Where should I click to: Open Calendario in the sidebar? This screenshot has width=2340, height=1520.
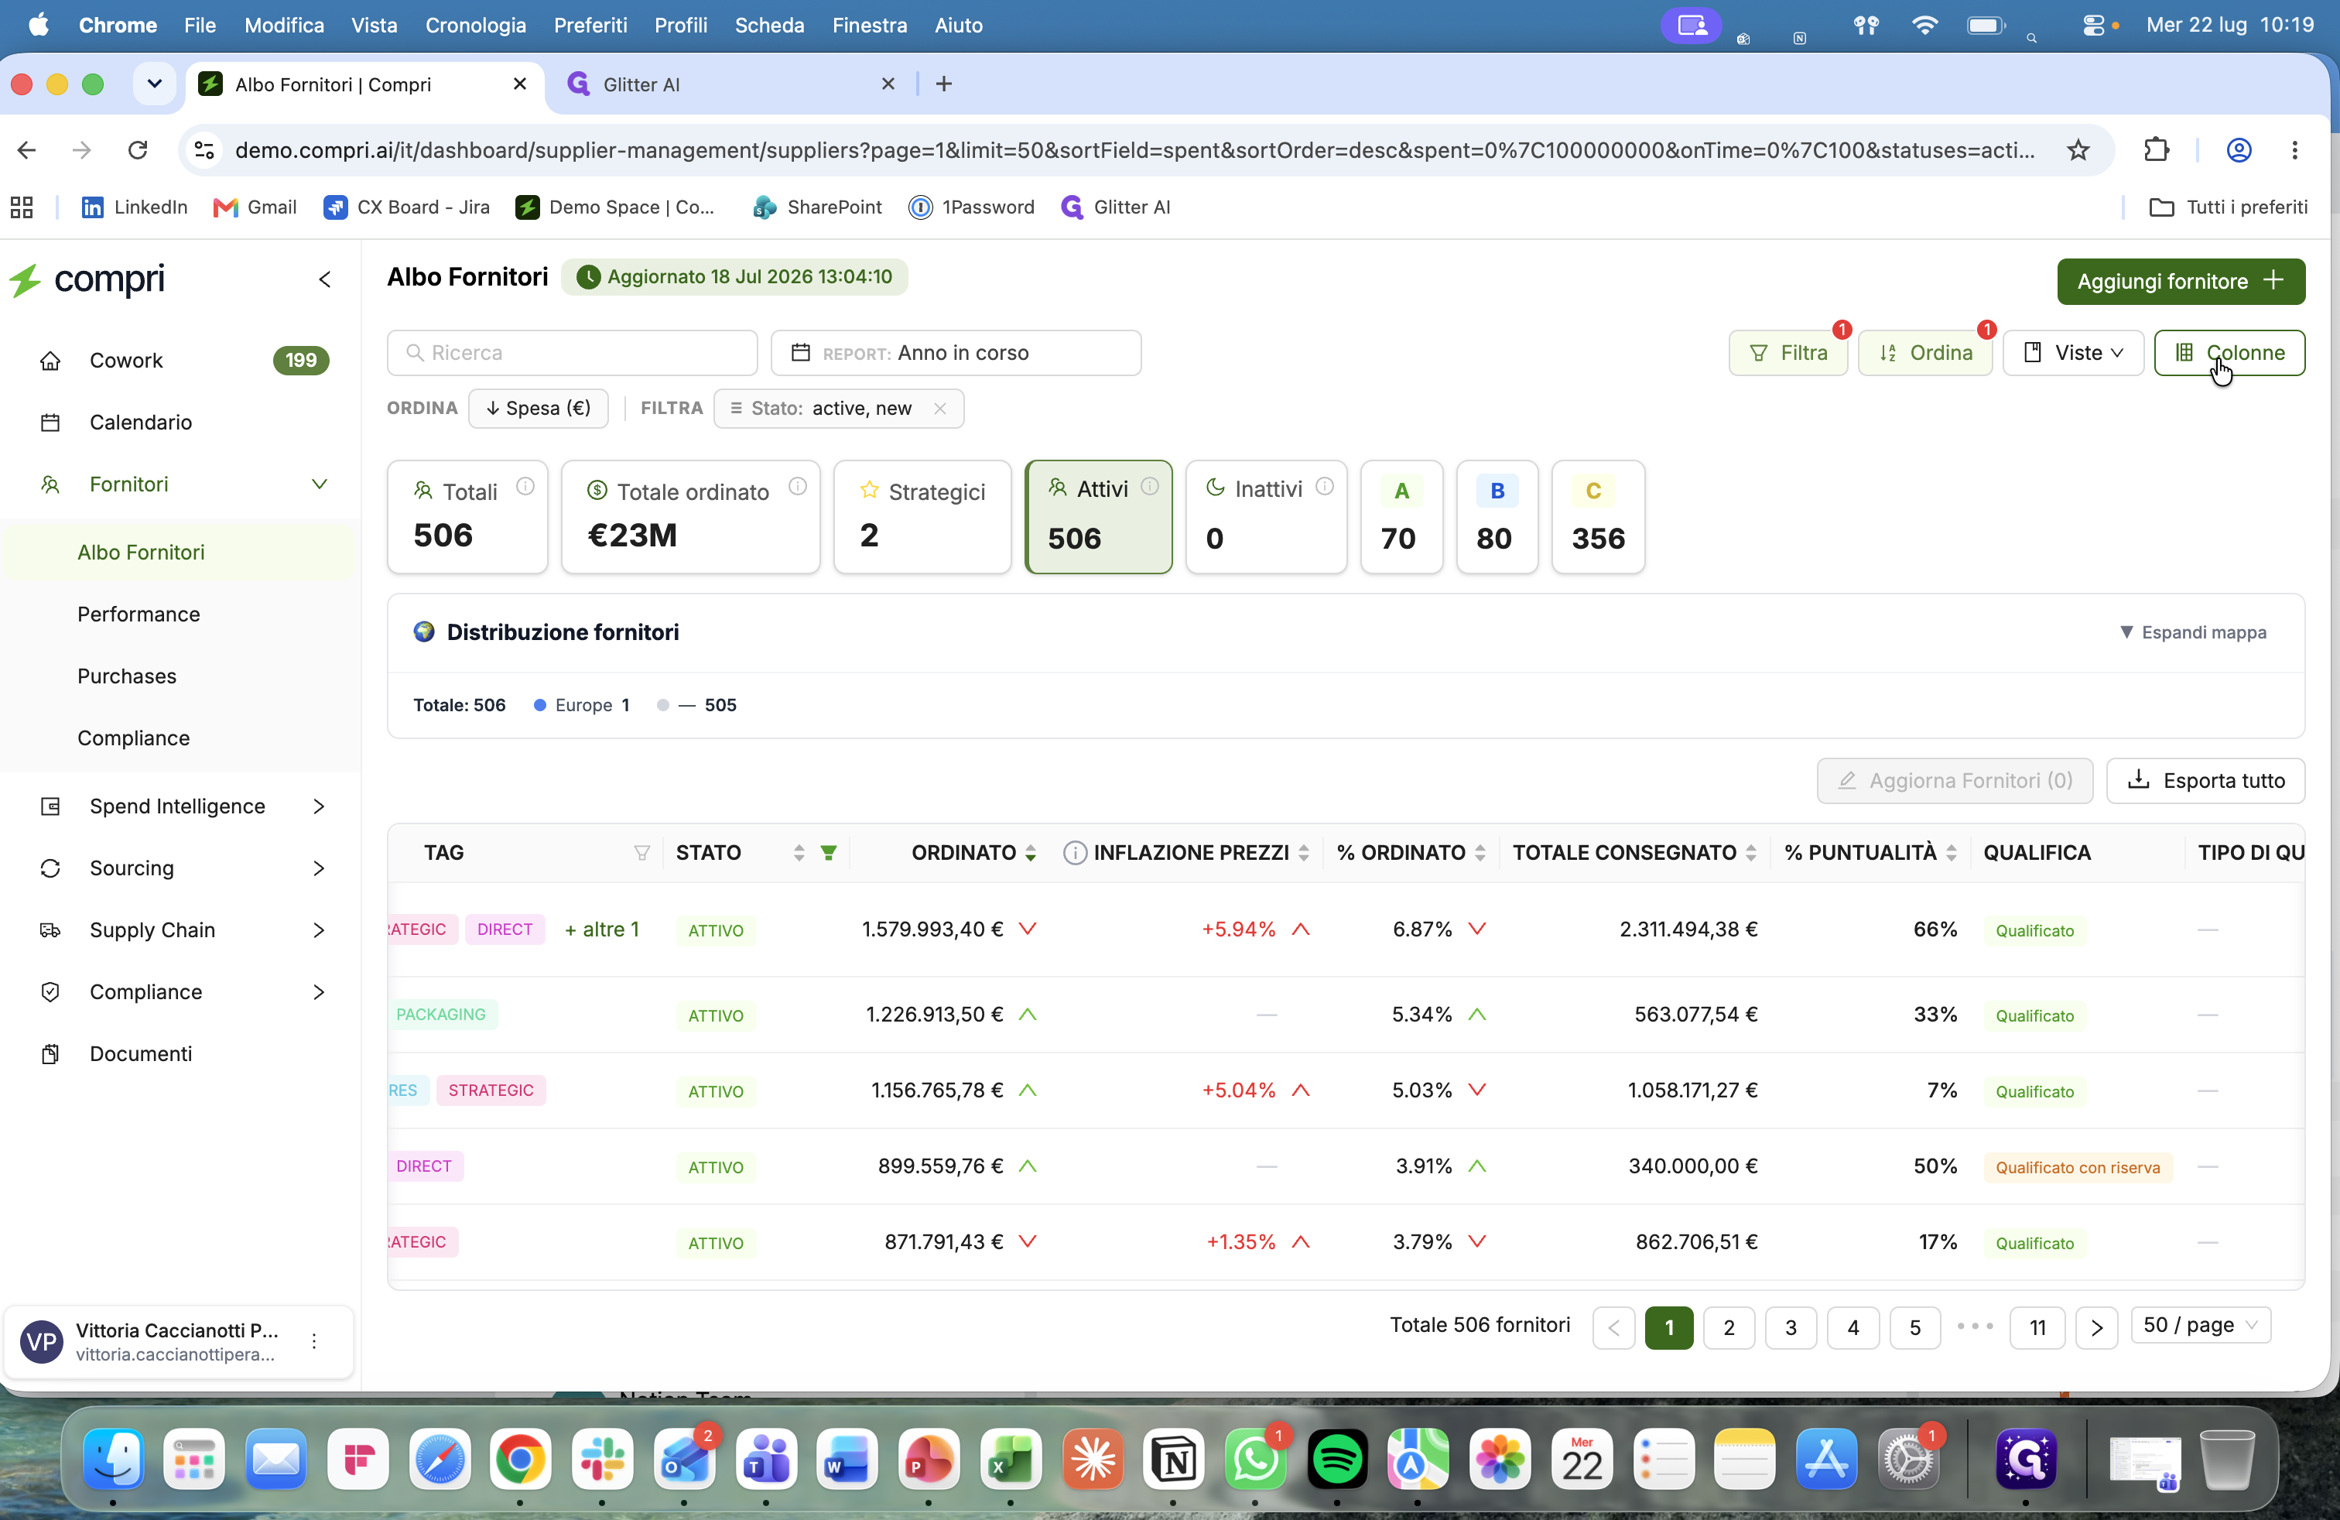click(180, 423)
